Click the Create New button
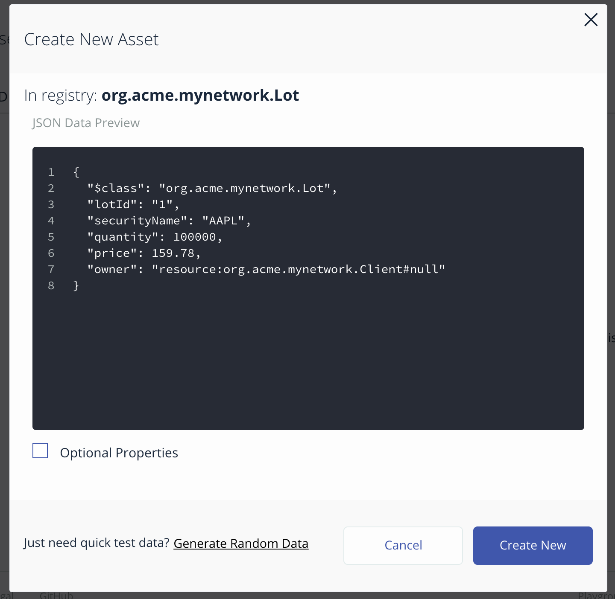The width and height of the screenshot is (615, 599). (x=533, y=545)
